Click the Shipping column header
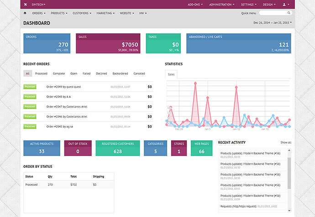 tap(99, 176)
